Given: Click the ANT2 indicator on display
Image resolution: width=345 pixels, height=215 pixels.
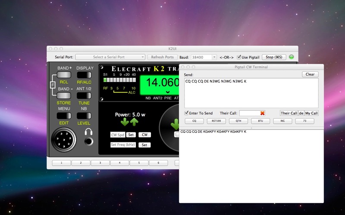Looking at the screenshot, I should tap(157, 98).
